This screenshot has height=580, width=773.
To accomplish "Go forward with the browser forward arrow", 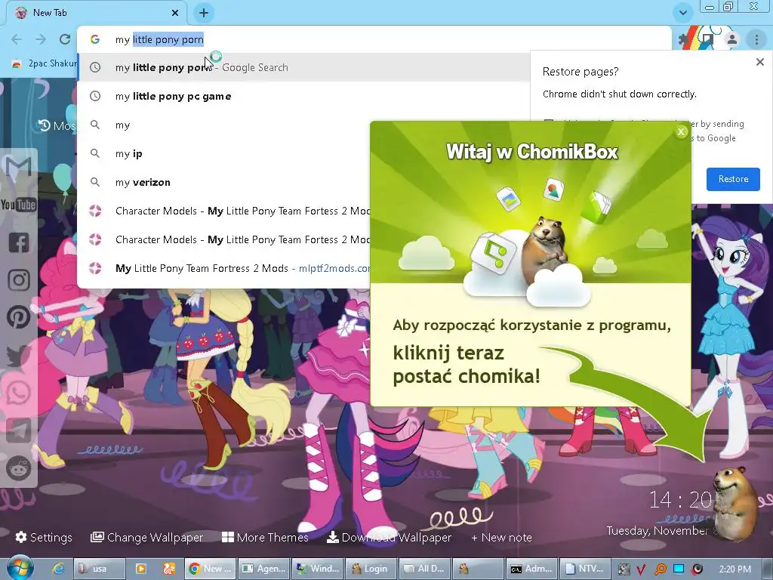I will tap(41, 39).
